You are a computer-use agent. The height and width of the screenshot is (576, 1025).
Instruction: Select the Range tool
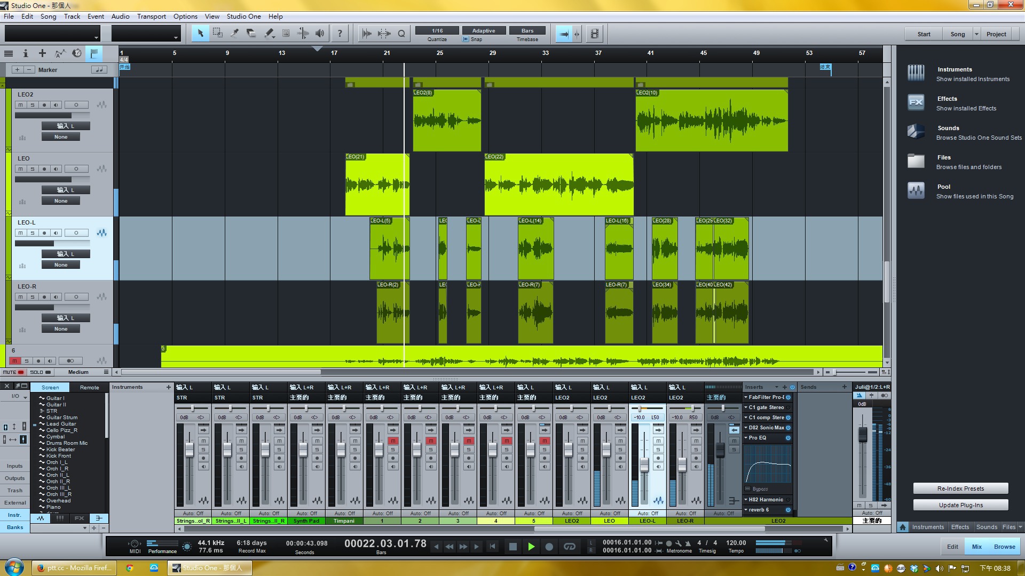pyautogui.click(x=217, y=33)
